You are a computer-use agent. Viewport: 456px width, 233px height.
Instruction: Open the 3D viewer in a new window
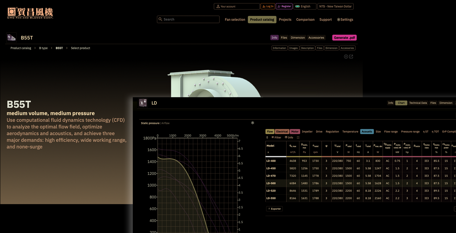pos(351,57)
